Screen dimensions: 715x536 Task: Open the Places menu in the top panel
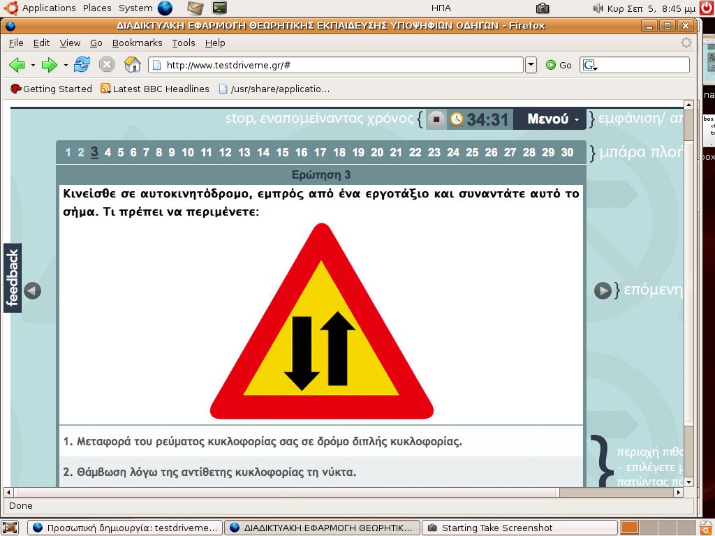(97, 8)
